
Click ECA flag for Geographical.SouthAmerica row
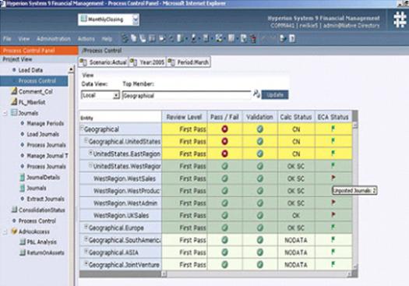333,239
